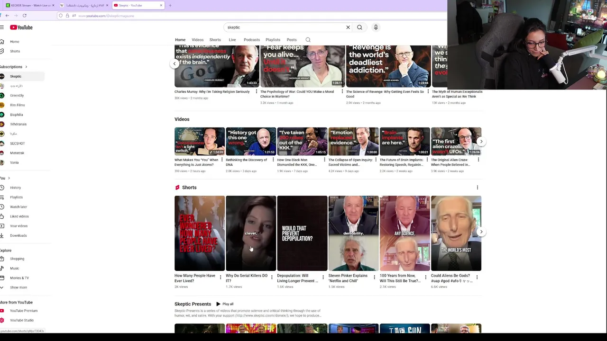Play all Skeptic Presents videos

pyautogui.click(x=225, y=304)
